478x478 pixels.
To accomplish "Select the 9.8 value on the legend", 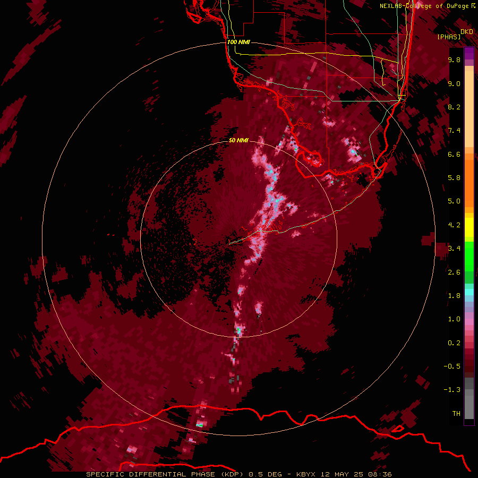I will [454, 59].
